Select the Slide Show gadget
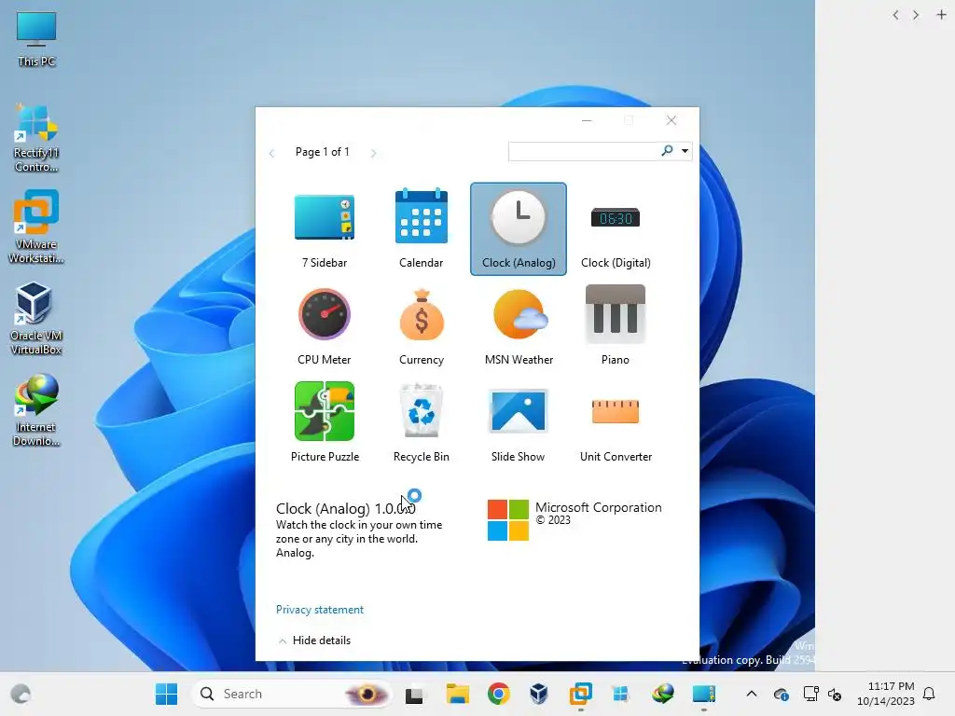Screen dimensions: 955x716 (519, 422)
